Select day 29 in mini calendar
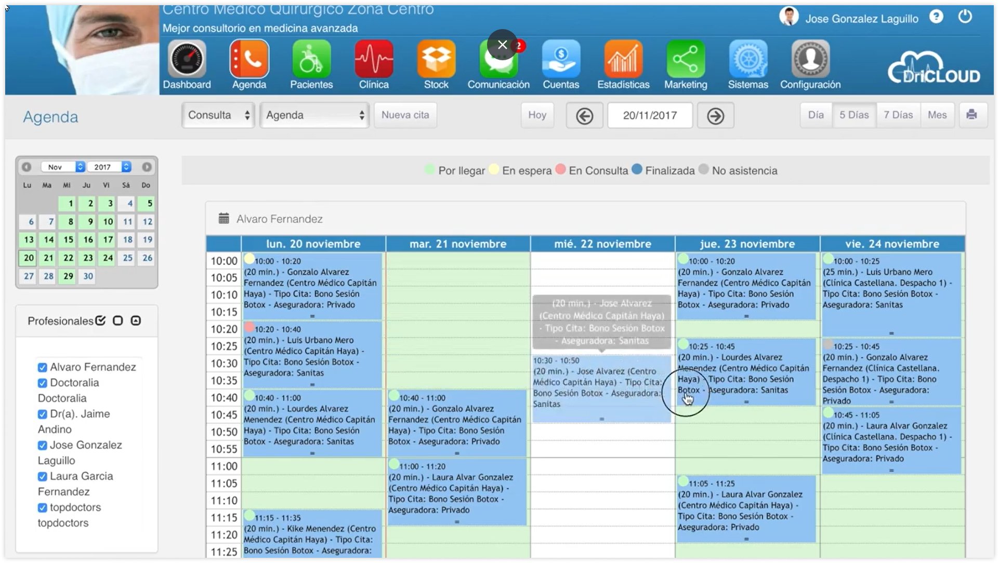 click(x=68, y=276)
